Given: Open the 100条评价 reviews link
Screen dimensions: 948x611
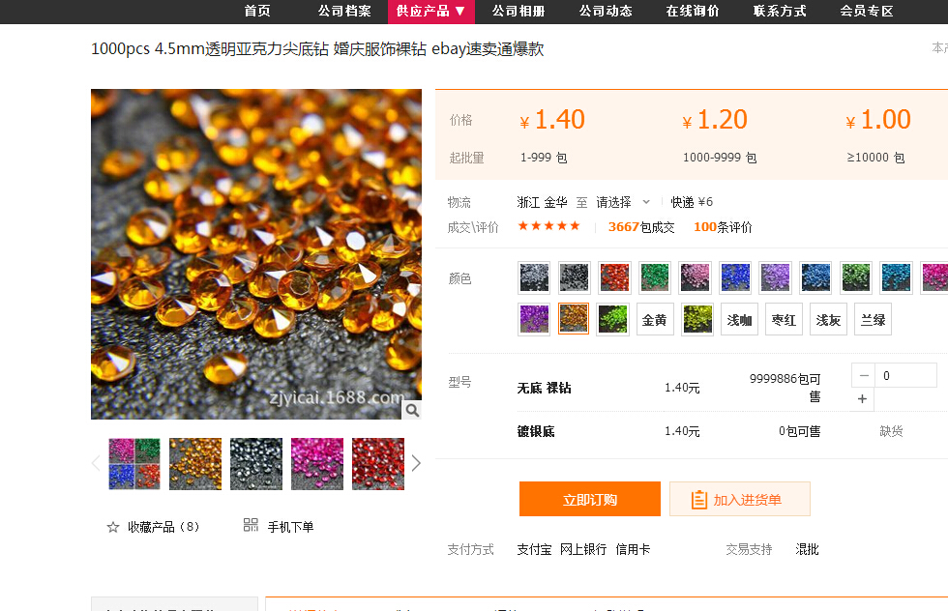Looking at the screenshot, I should (x=723, y=227).
